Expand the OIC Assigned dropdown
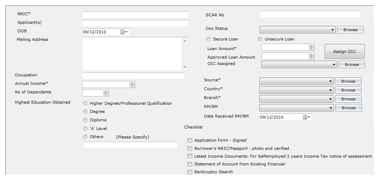This screenshot has height=180, width=379. point(299,65)
